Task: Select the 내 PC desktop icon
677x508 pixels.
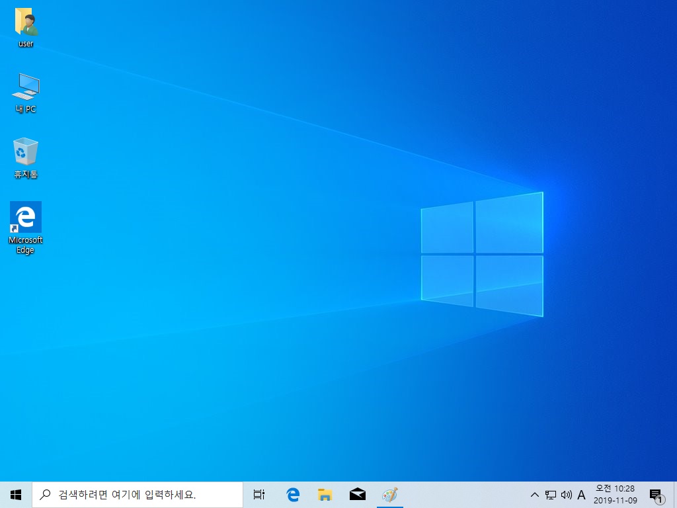Action: tap(26, 93)
